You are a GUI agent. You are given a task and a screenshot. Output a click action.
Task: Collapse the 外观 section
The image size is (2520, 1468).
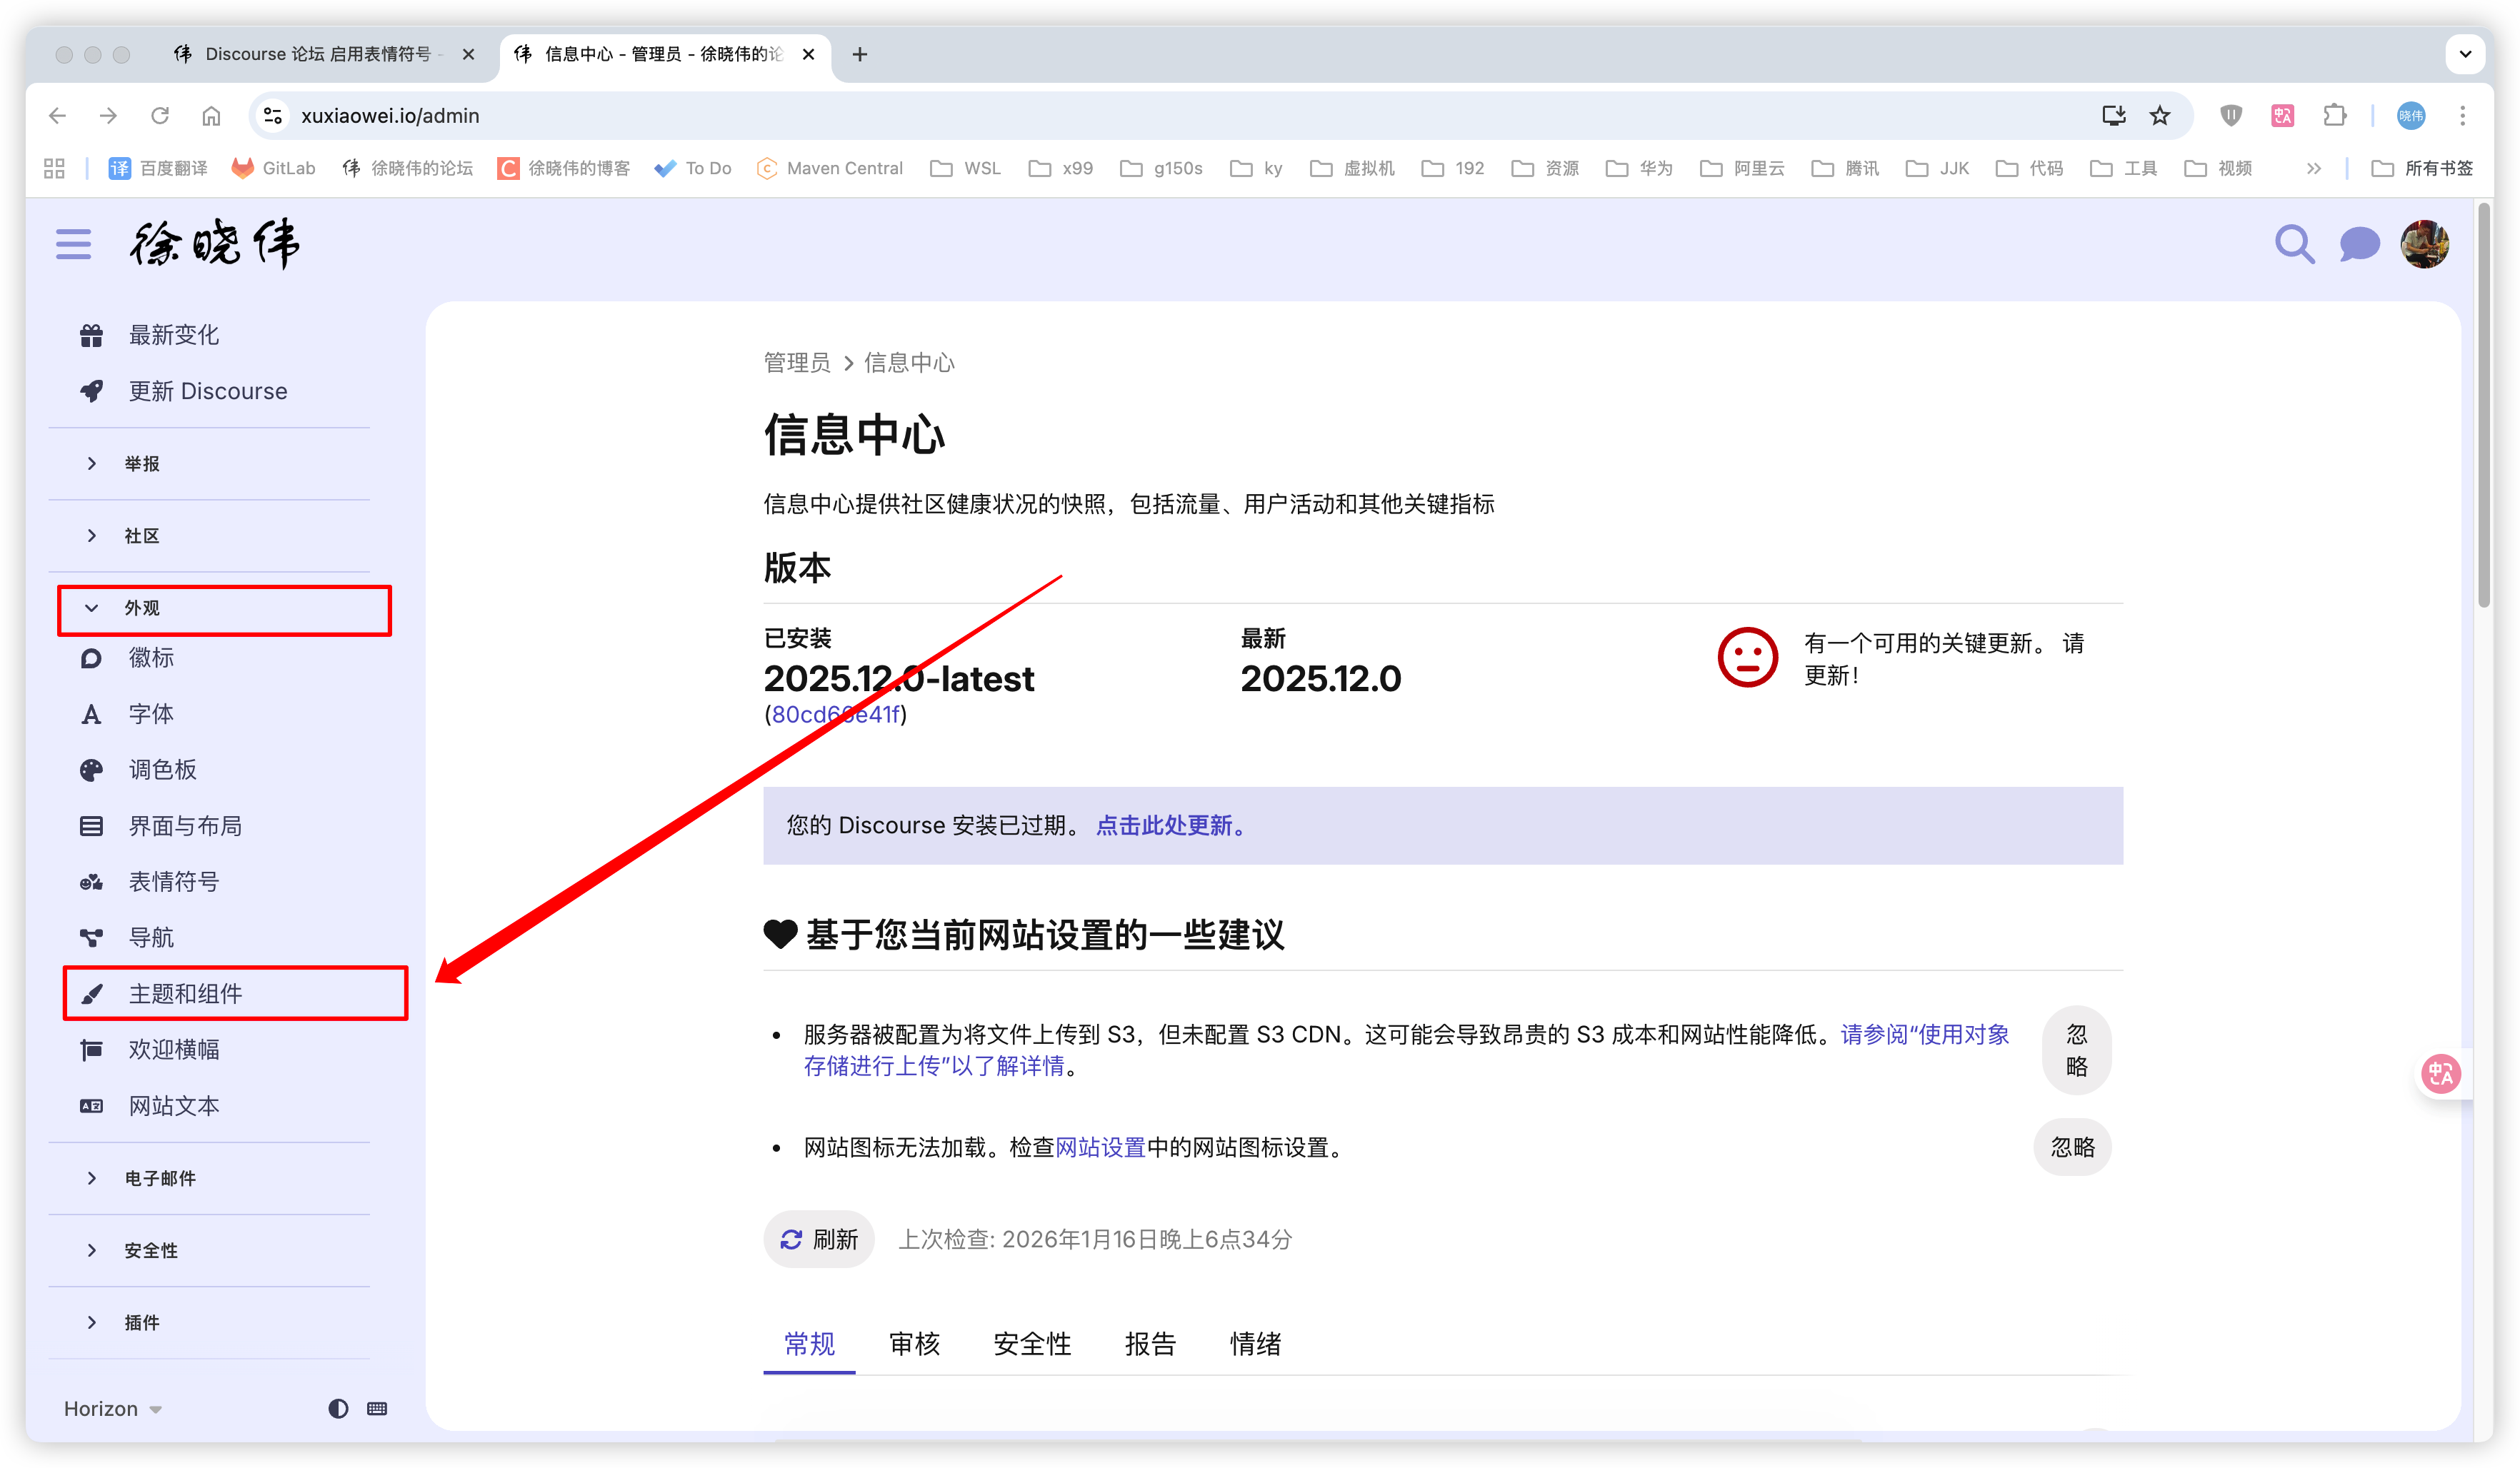click(x=141, y=608)
